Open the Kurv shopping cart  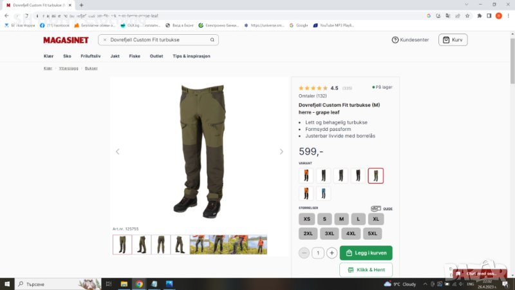tap(453, 40)
